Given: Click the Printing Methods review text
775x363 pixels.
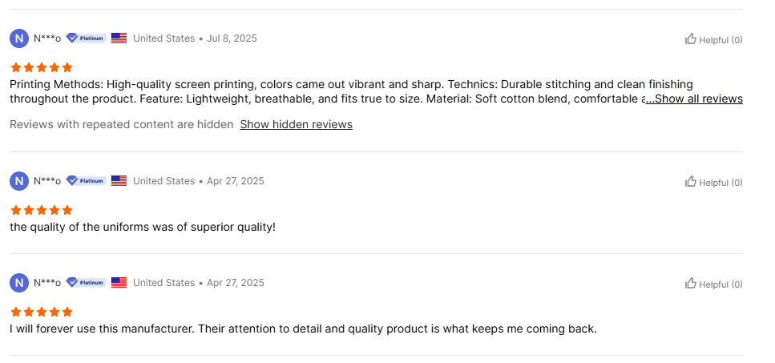Looking at the screenshot, I should (351, 91).
